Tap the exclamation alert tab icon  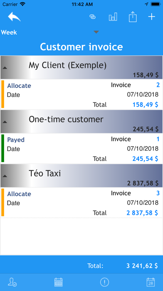pyautogui.click(x=104, y=282)
